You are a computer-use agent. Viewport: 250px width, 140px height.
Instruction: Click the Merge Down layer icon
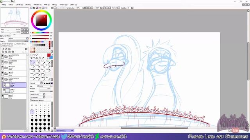click(6, 52)
